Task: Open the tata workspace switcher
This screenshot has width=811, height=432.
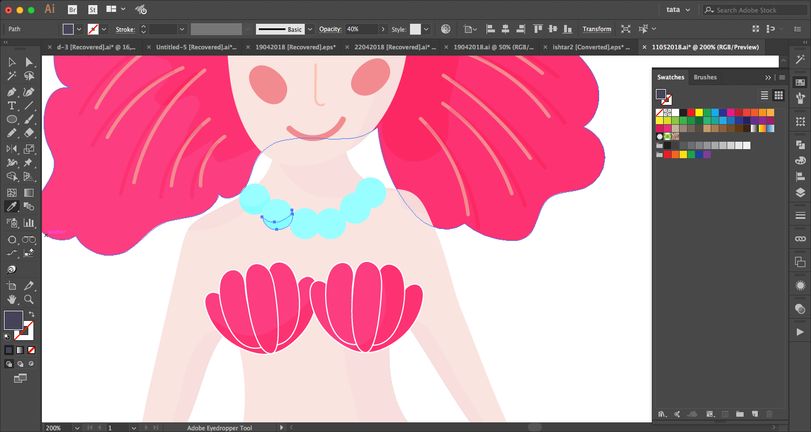Action: click(x=678, y=10)
